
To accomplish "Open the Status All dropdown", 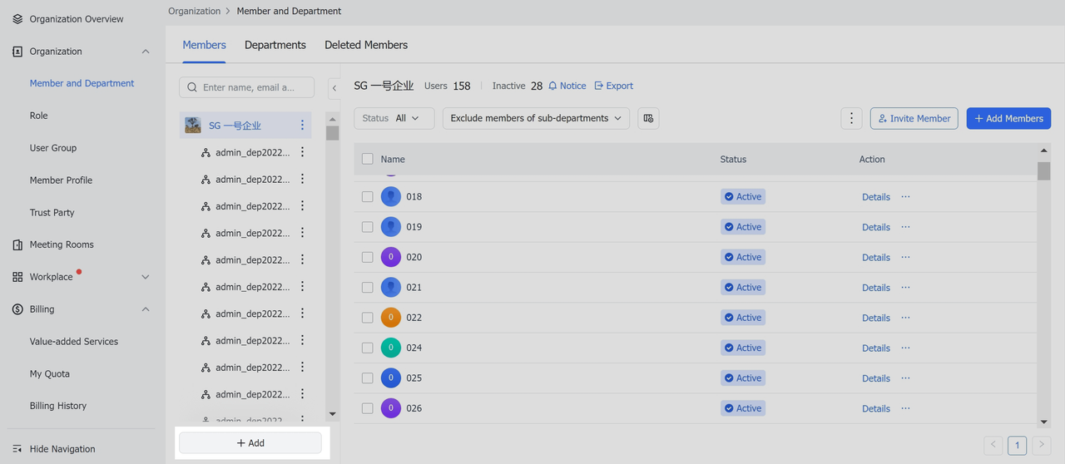I will coord(394,118).
